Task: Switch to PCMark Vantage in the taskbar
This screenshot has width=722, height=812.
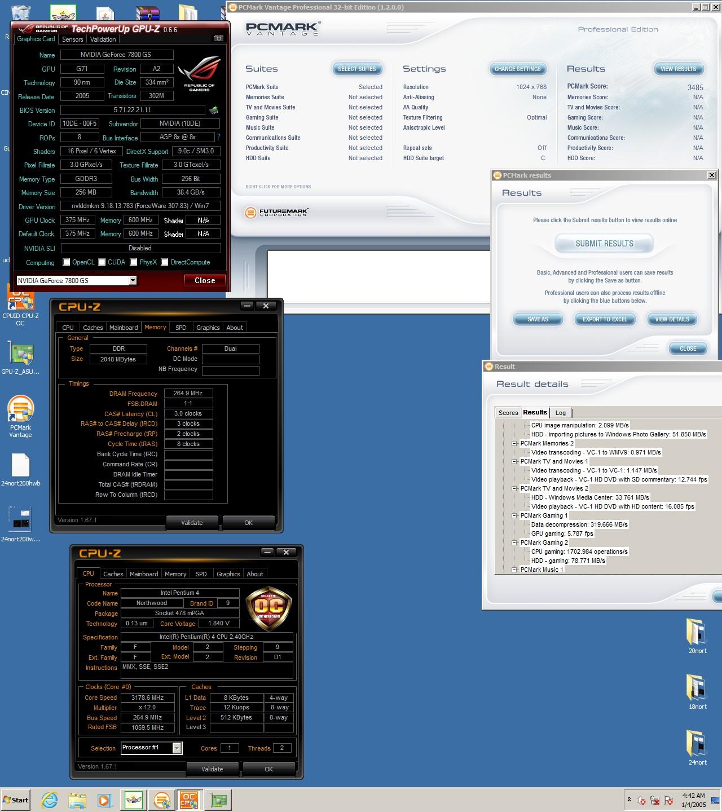Action: pyautogui.click(x=162, y=800)
